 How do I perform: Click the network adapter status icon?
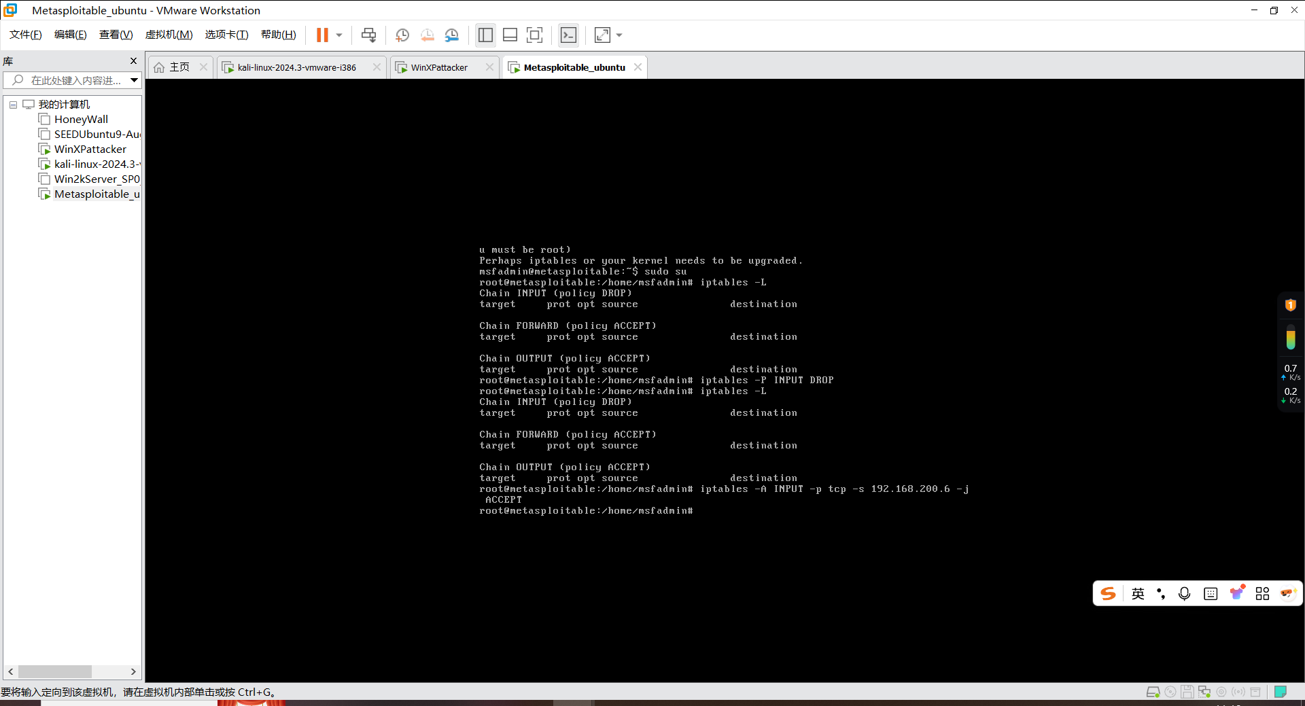pyautogui.click(x=1204, y=692)
